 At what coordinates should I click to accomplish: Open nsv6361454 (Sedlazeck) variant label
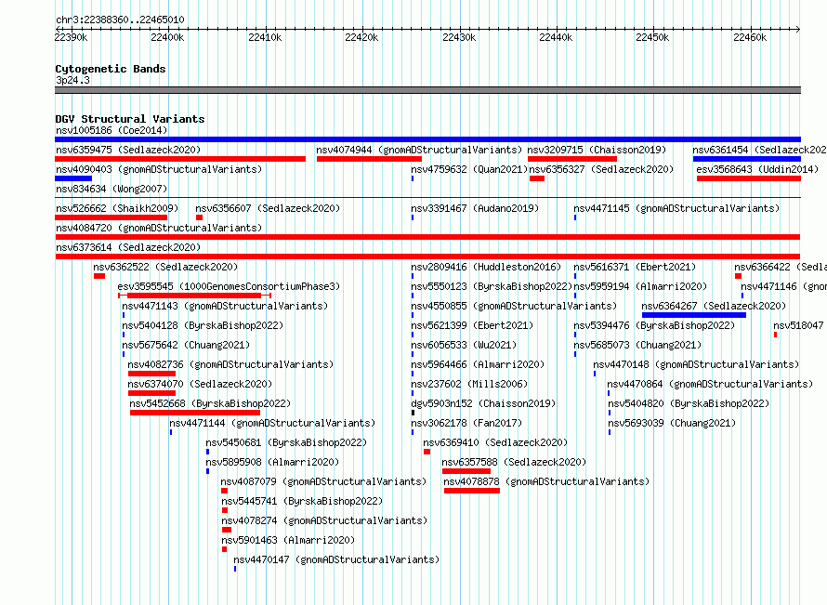point(759,150)
